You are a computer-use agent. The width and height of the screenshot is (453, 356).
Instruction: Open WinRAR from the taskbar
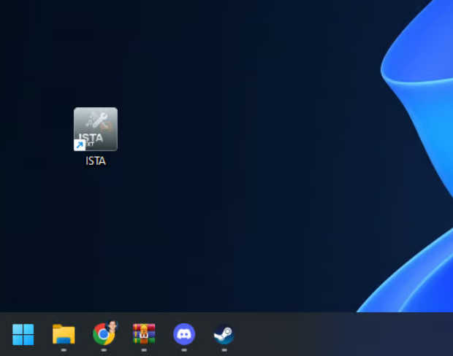coord(144,334)
